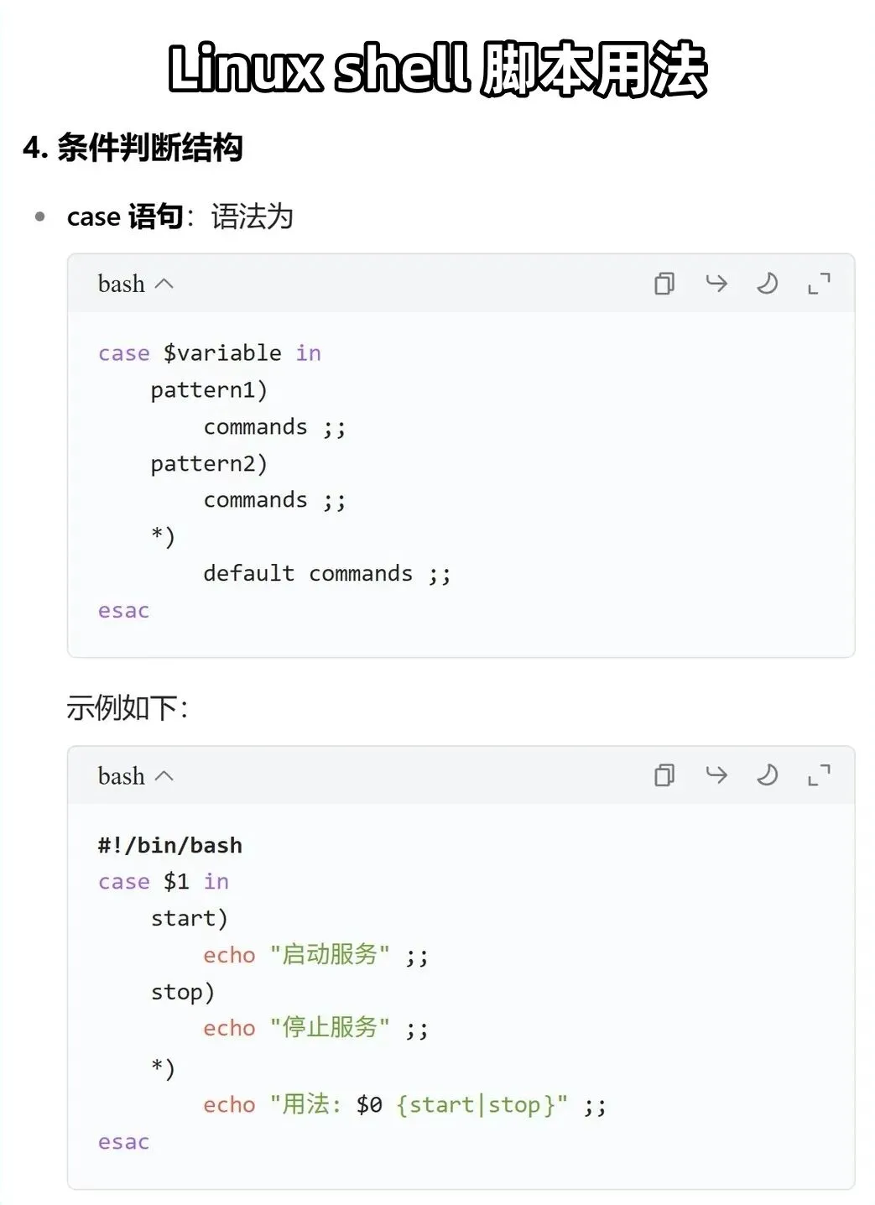
Task: Collapse the first bash code block chevron
Action: coord(164,284)
